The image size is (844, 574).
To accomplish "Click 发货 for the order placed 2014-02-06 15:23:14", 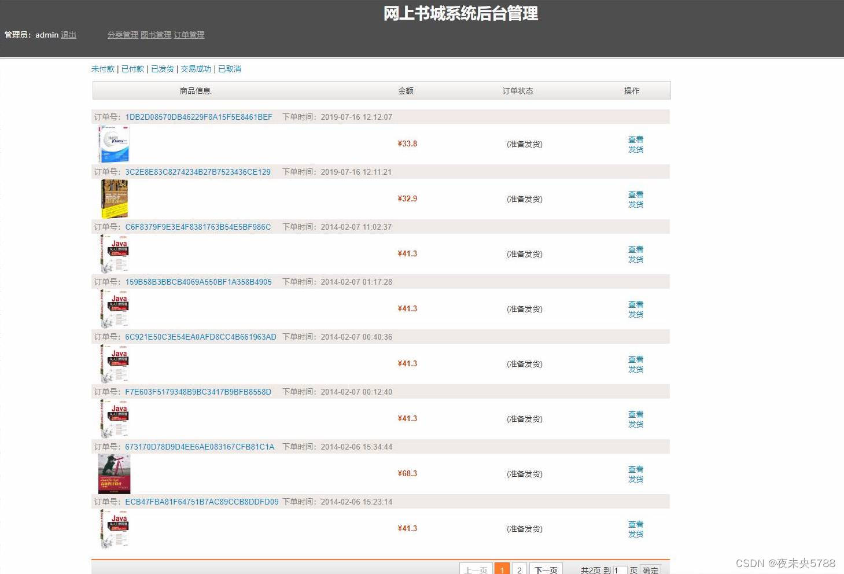I will [636, 534].
